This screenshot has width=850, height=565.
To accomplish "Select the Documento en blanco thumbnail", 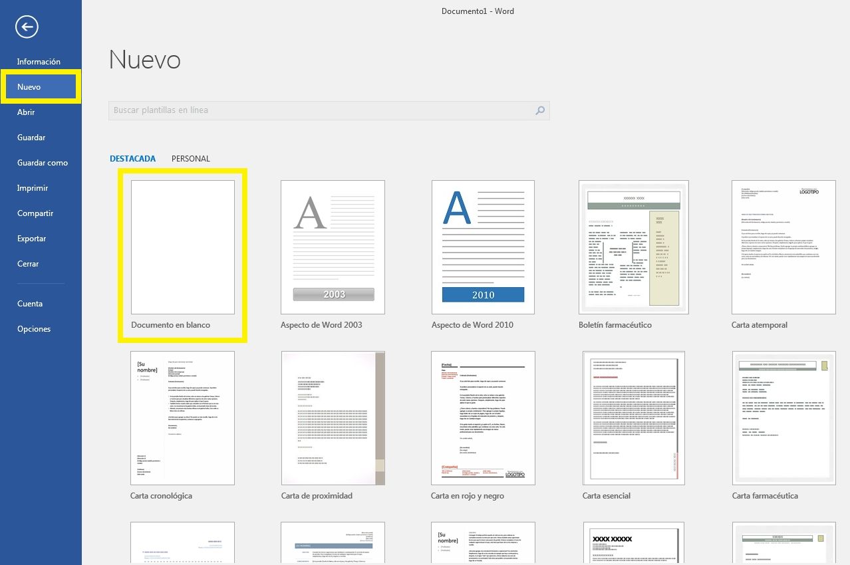I will pyautogui.click(x=183, y=247).
